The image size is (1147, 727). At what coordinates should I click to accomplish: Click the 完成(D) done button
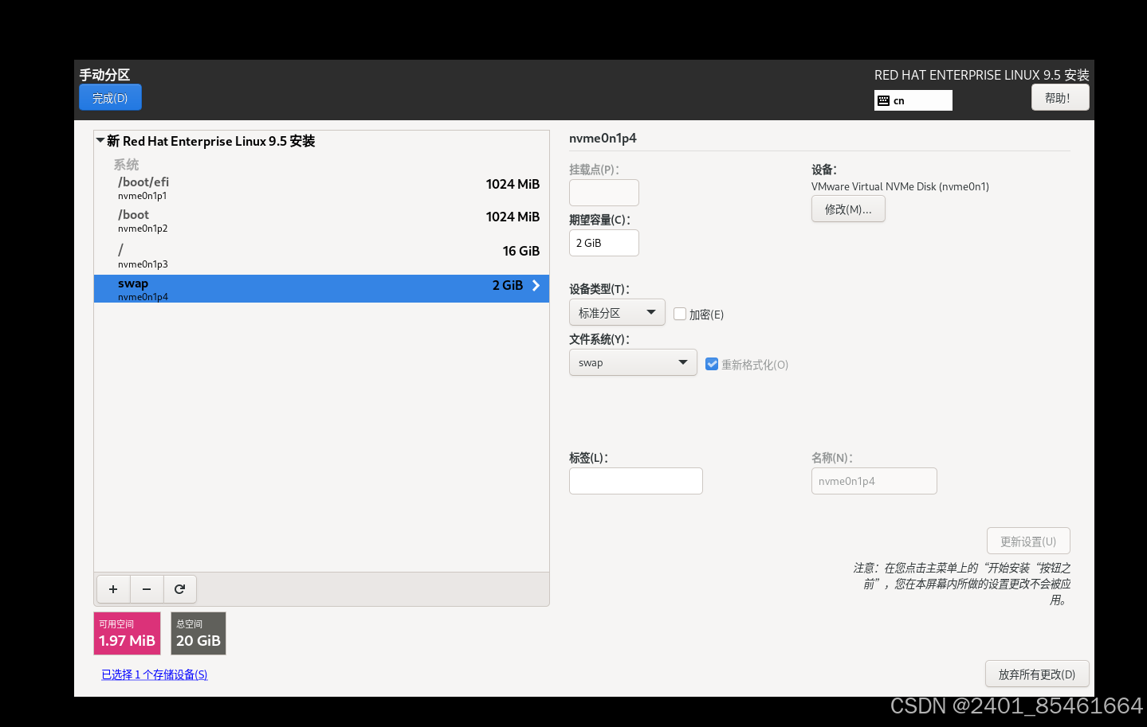click(110, 98)
